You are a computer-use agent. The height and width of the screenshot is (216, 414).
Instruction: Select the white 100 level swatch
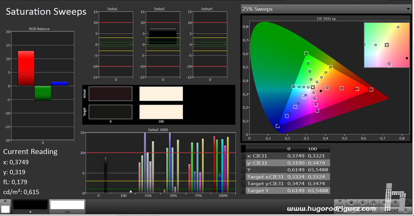click(67, 205)
